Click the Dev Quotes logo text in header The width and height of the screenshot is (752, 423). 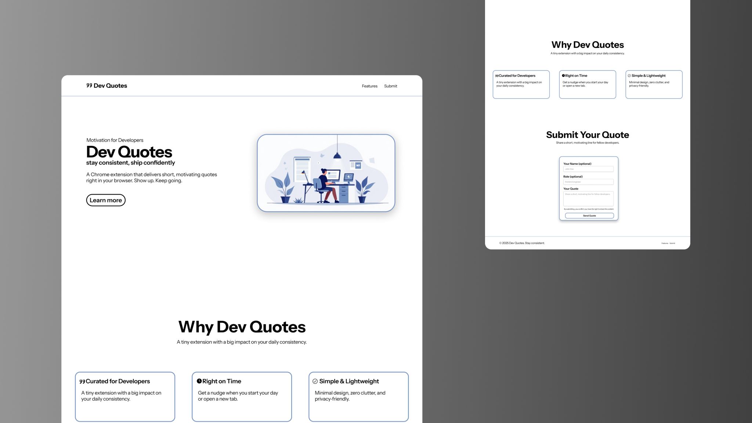point(110,86)
